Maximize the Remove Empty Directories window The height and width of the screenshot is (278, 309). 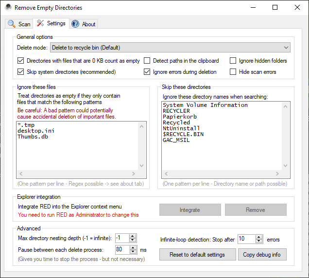pyautogui.click(x=275, y=7)
